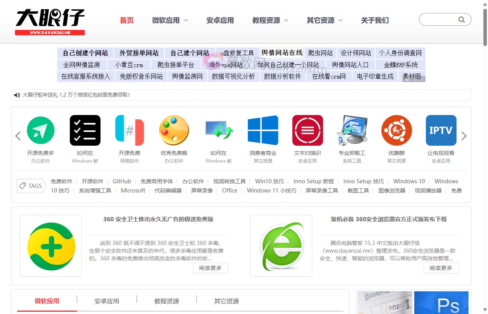Open the 360 安全浏览器 green e icon
488x314 pixels.
point(281,245)
